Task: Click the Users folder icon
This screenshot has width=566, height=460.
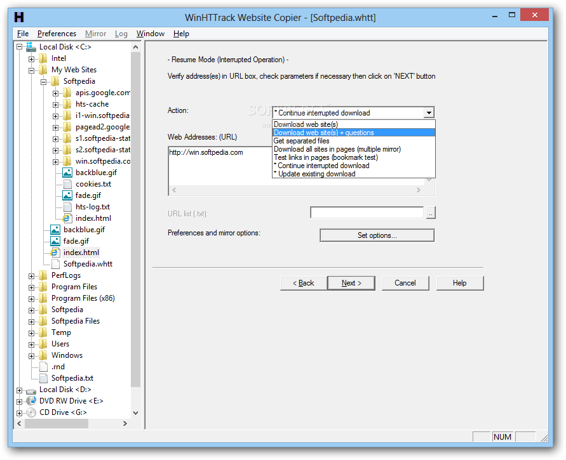Action: click(x=43, y=344)
